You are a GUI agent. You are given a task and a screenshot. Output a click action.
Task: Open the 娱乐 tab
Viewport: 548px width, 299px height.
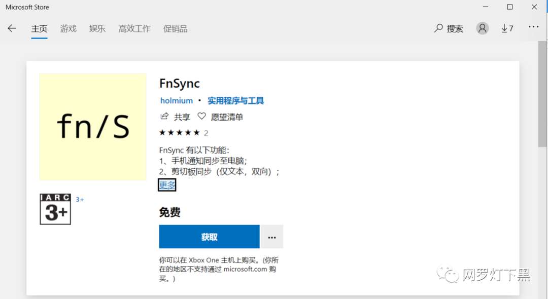[97, 28]
